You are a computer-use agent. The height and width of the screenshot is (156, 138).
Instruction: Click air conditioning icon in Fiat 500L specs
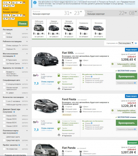click(63, 65)
